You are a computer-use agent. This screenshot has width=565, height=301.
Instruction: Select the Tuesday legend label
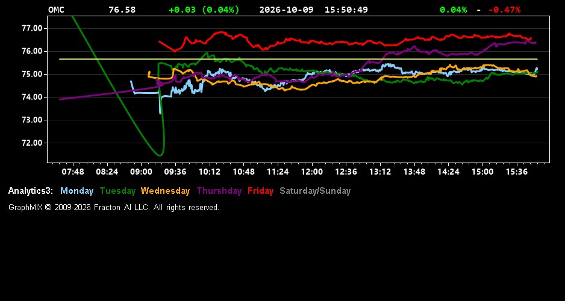click(117, 191)
